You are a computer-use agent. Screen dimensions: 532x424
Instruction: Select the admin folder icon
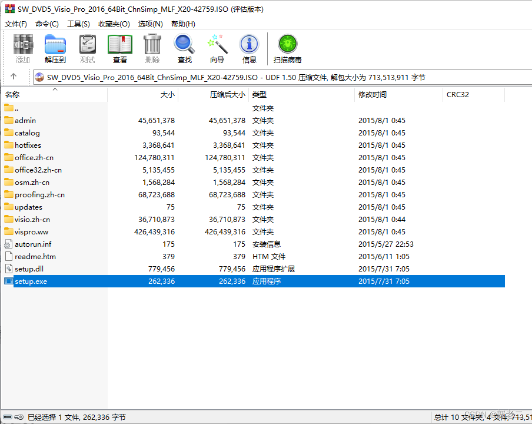tap(8, 120)
